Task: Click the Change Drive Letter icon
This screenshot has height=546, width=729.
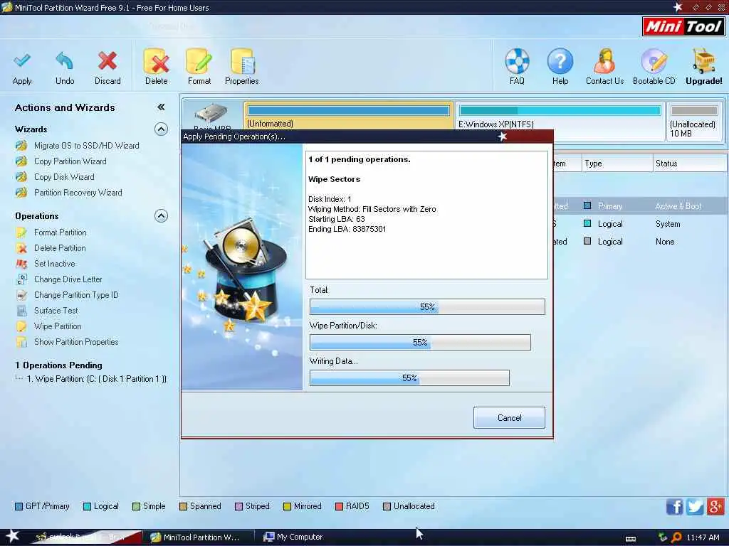Action: click(21, 279)
